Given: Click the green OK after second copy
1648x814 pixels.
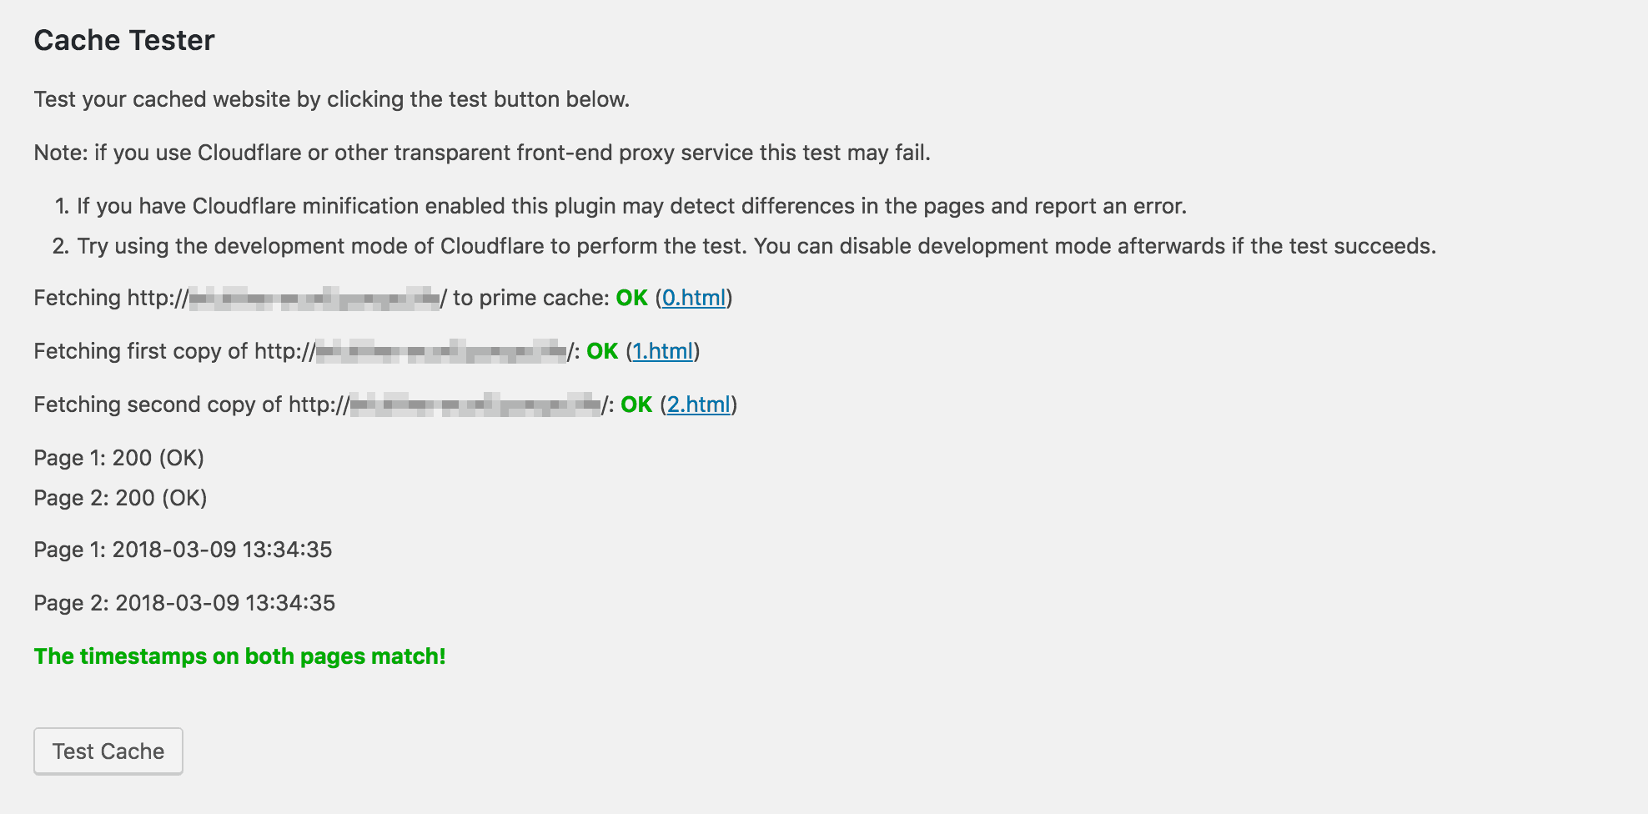Looking at the screenshot, I should 636,404.
